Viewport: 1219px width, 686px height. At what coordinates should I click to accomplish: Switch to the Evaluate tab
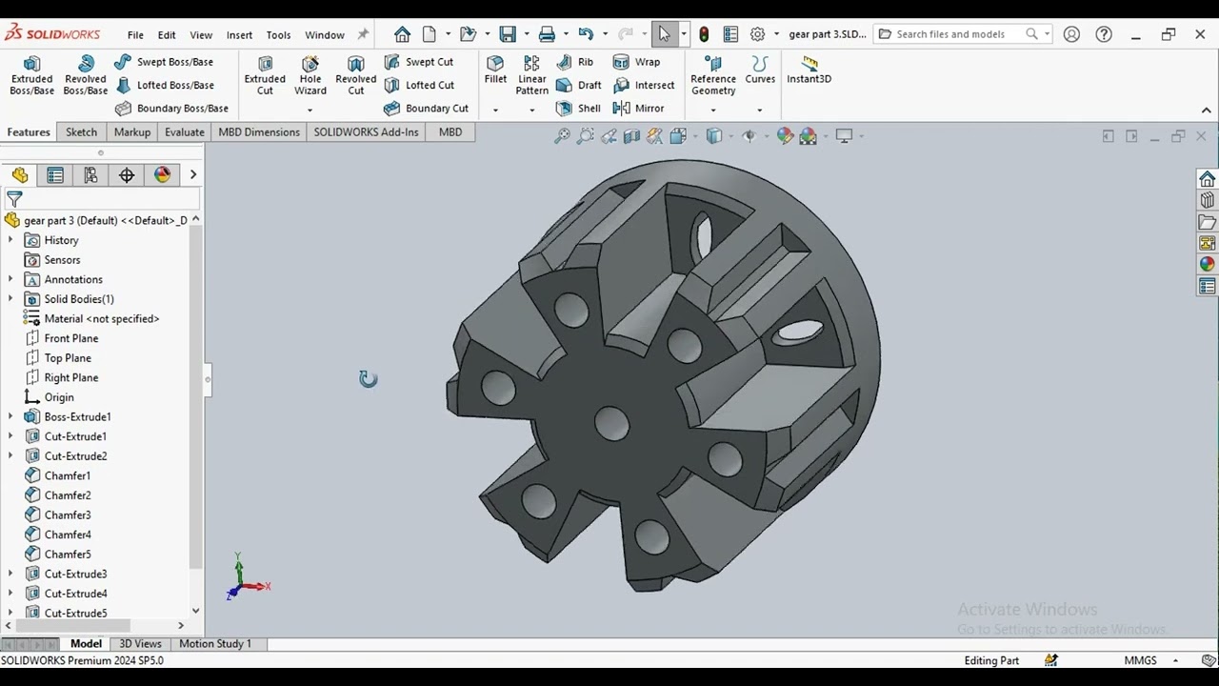tap(184, 132)
